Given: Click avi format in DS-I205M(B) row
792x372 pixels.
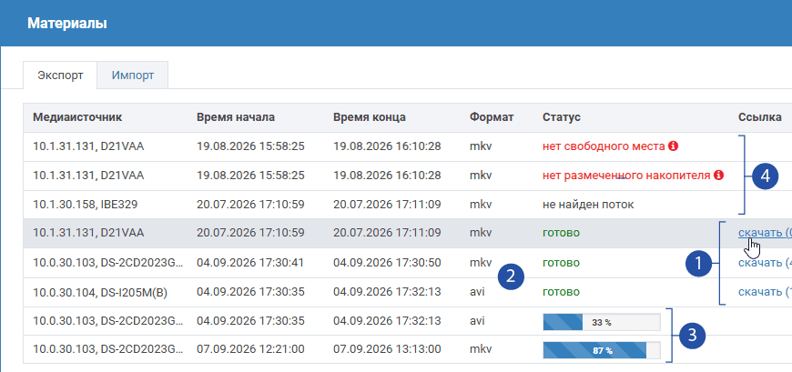Looking at the screenshot, I should click(477, 292).
